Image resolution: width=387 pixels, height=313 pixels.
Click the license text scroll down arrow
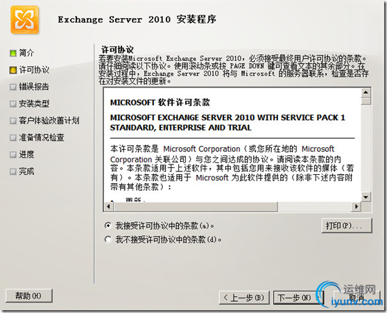coord(365,197)
